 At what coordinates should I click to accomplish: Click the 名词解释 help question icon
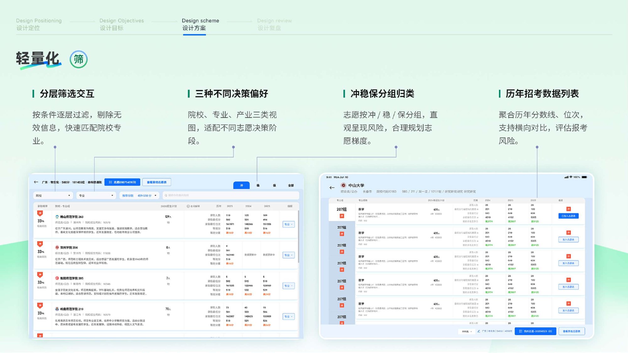(188, 206)
